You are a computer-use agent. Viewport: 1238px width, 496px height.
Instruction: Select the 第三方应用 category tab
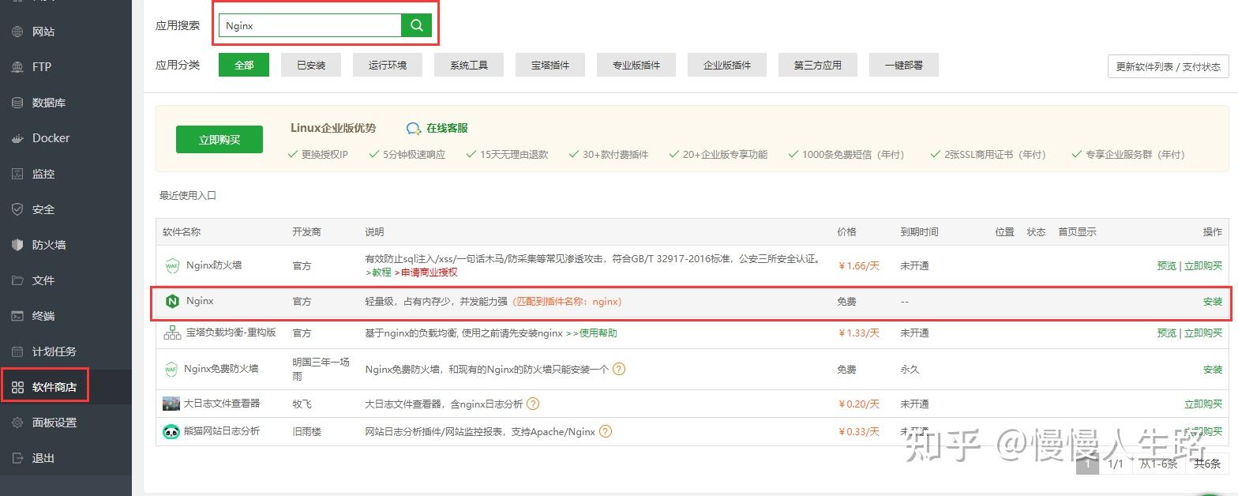818,65
